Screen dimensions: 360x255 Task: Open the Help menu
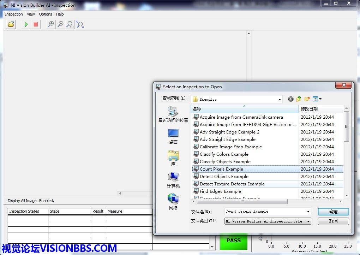click(60, 14)
